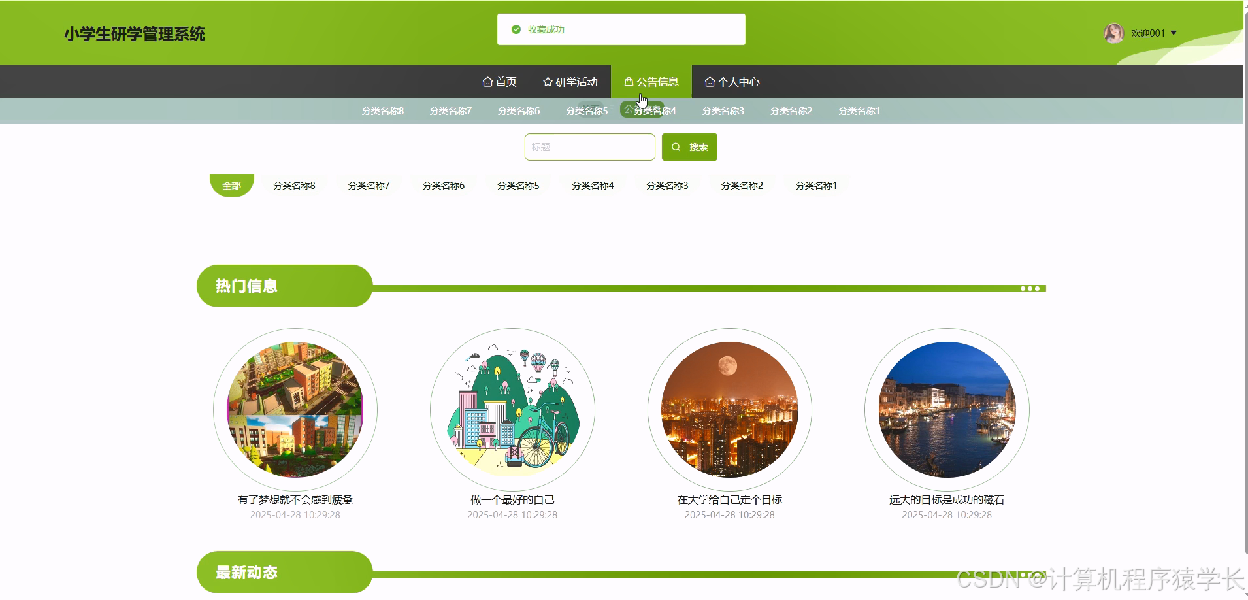Select 分类名称3 in the gray submenu bar
This screenshot has width=1248, height=600.
723,111
